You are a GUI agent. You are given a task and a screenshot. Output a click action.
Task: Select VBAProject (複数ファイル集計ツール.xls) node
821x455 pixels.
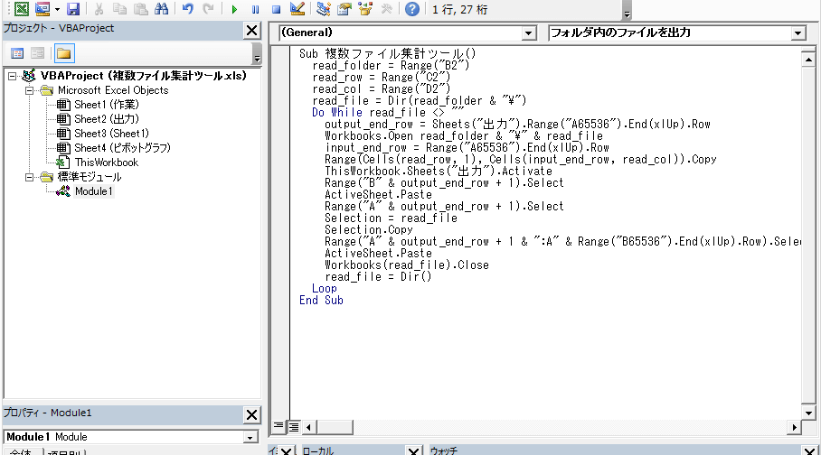144,76
